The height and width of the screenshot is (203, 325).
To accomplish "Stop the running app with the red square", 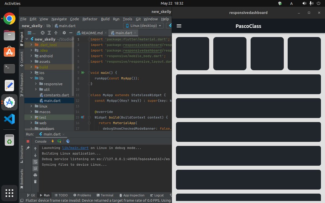I will 28,141.
